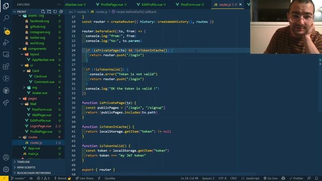The image size is (322, 181).
Task: Open the Remote Explorer view
Action: [x=6, y=54]
